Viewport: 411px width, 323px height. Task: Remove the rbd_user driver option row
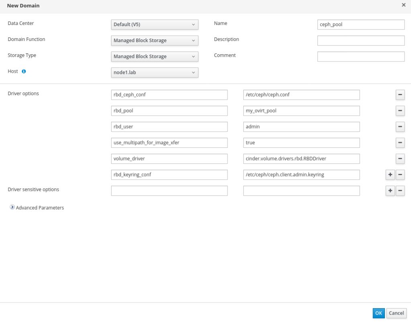[400, 127]
